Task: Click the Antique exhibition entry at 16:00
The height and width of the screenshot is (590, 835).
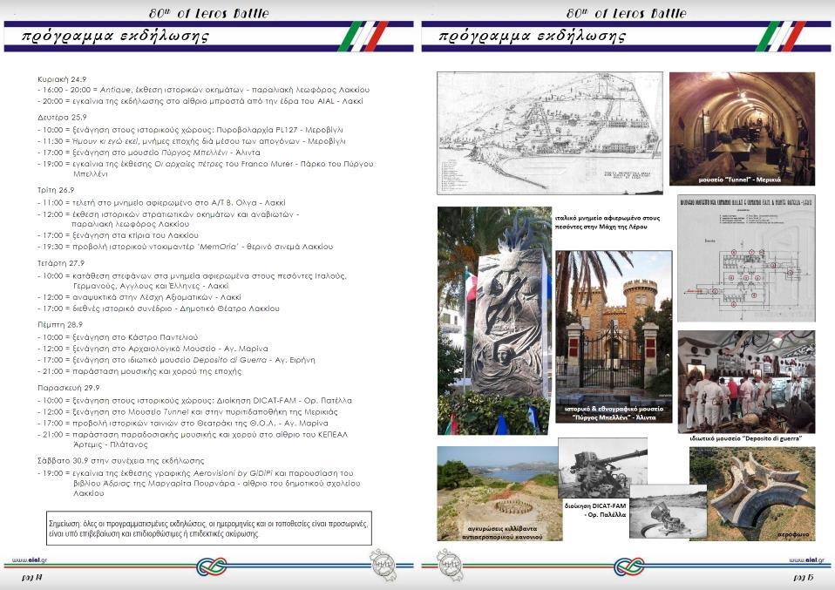Action: click(x=203, y=90)
